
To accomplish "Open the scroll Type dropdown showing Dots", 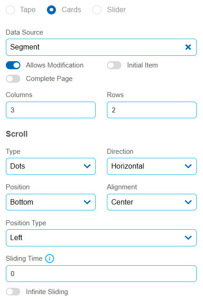I will tap(51, 166).
